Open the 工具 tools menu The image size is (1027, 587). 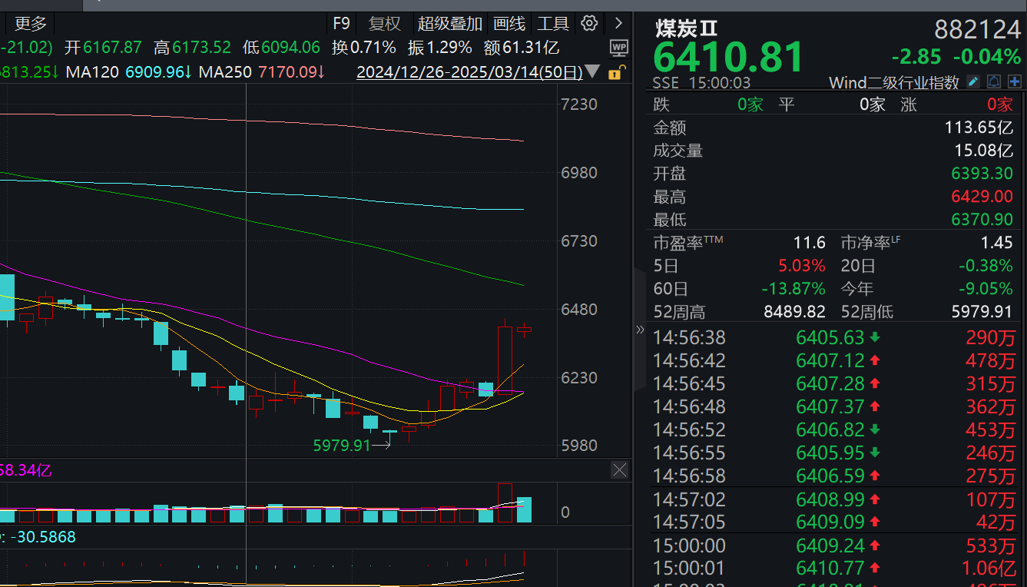pos(553,24)
